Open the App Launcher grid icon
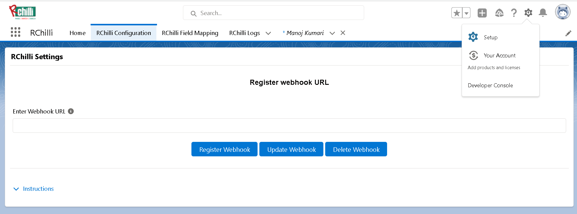Screen dimensions: 577x214 15,32
